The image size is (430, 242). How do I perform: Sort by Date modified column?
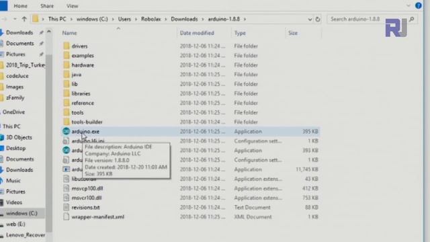pyautogui.click(x=197, y=33)
